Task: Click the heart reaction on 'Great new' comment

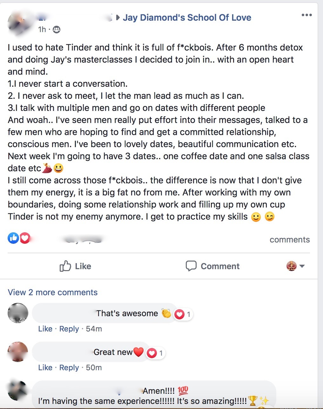Action: [x=152, y=353]
